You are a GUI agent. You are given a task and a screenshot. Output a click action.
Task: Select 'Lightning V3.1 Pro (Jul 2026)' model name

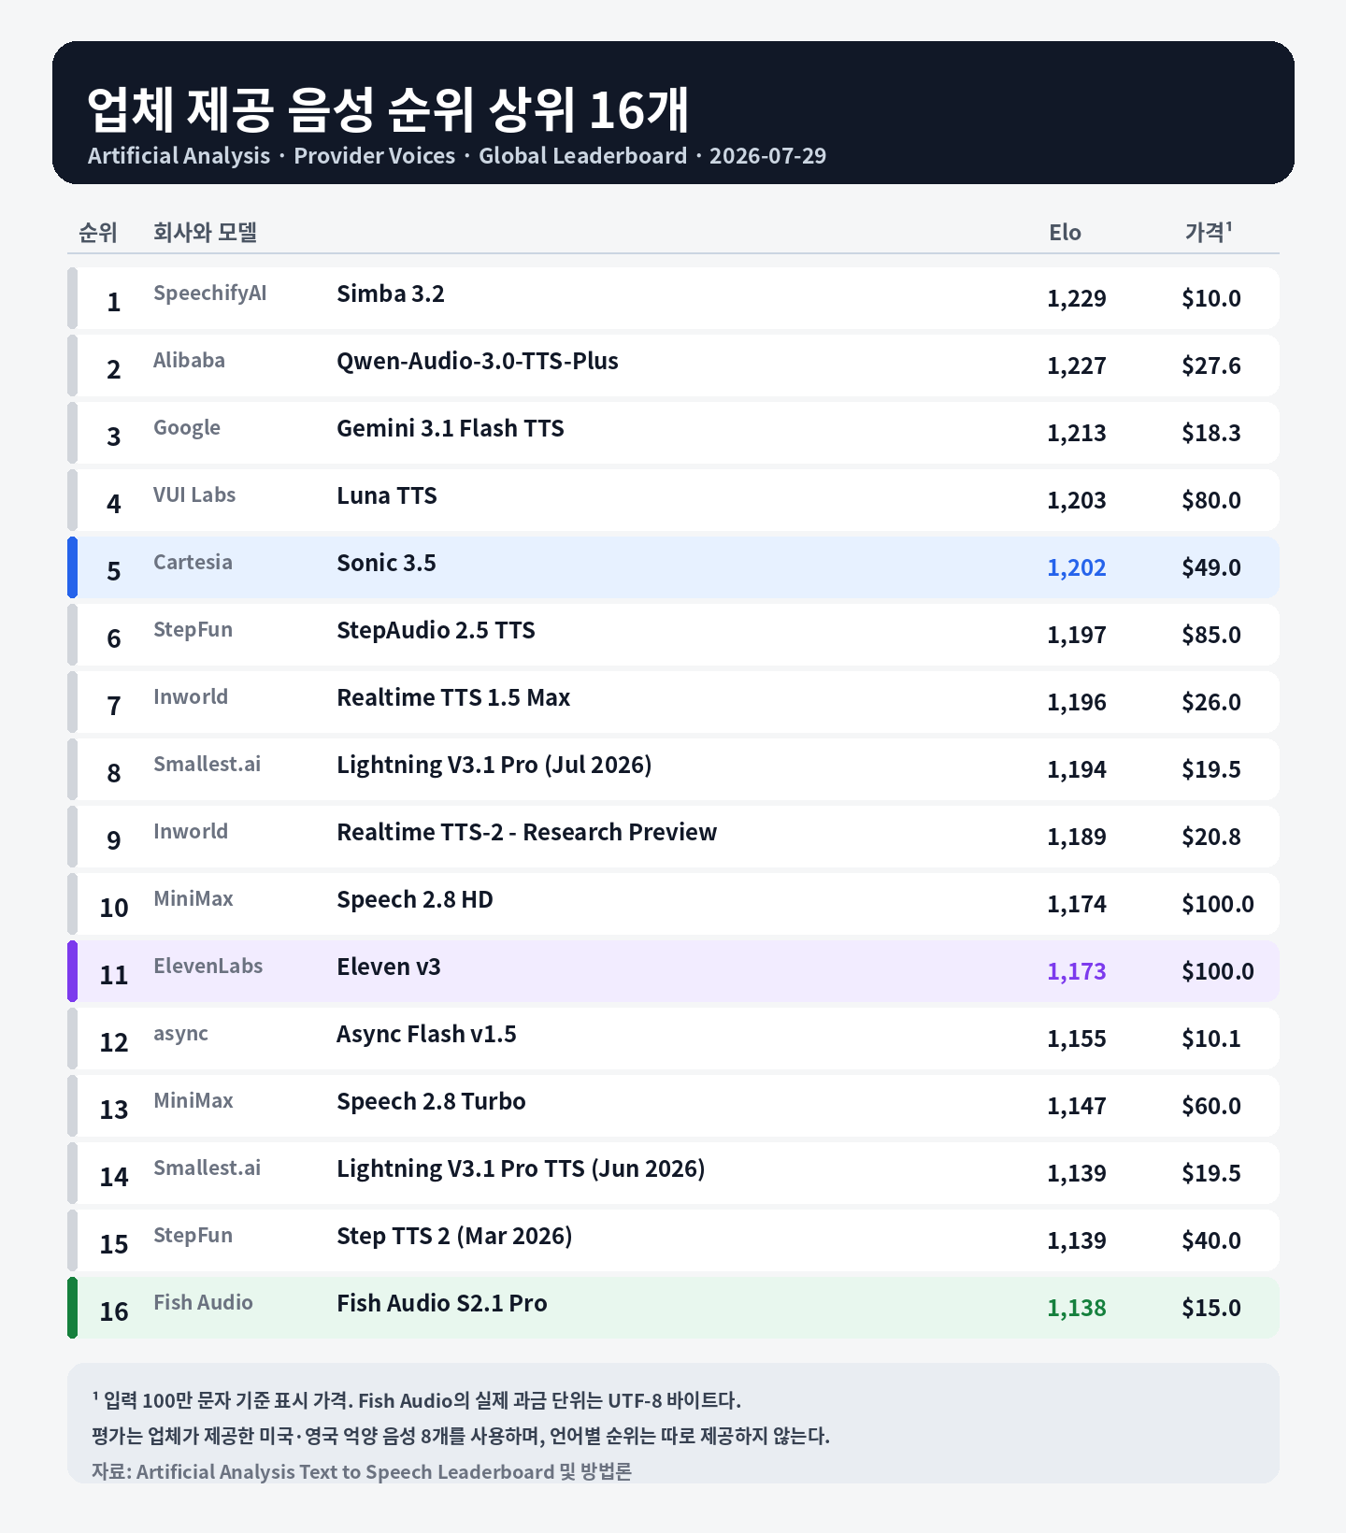point(494,765)
